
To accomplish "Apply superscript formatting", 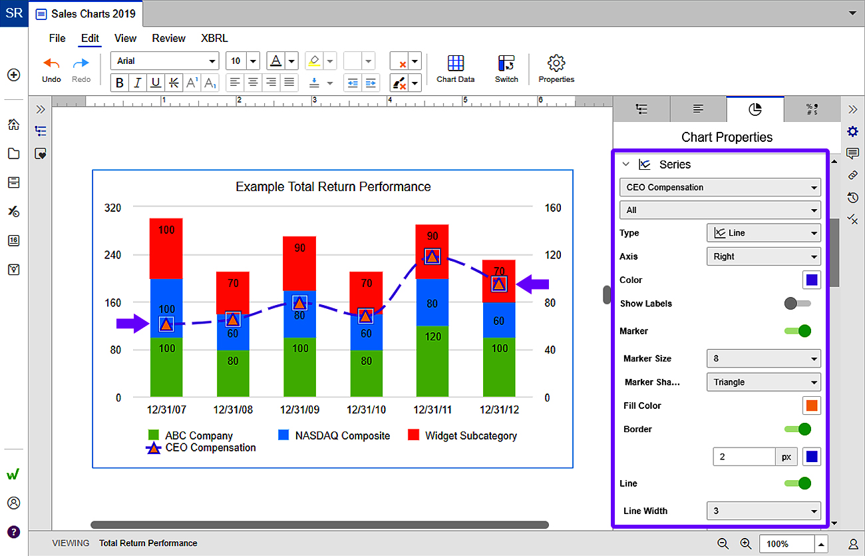I will (192, 83).
